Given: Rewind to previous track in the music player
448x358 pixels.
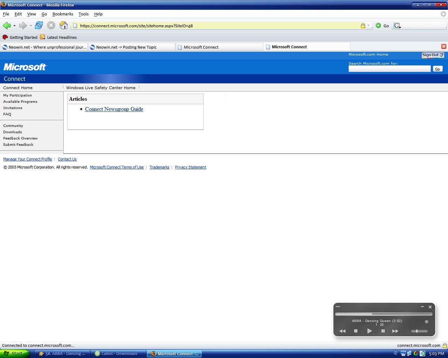Looking at the screenshot, I should point(342,331).
